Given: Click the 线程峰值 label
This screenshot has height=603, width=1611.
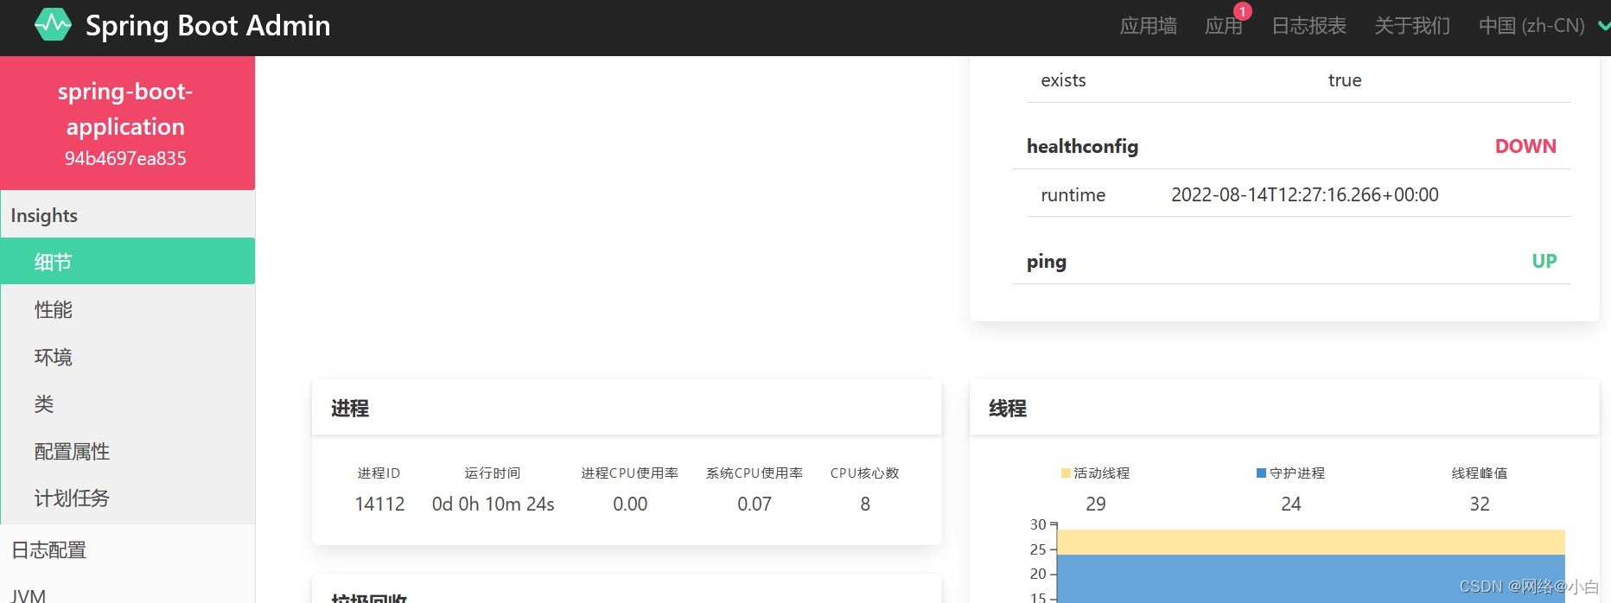Looking at the screenshot, I should pyautogui.click(x=1479, y=473).
